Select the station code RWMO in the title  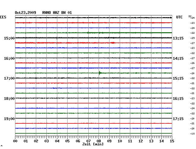46,13
